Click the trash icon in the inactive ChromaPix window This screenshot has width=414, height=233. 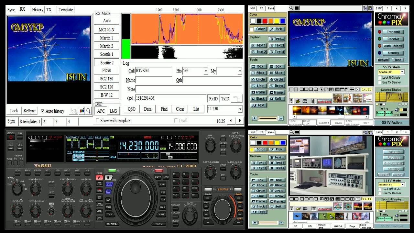[313, 209]
